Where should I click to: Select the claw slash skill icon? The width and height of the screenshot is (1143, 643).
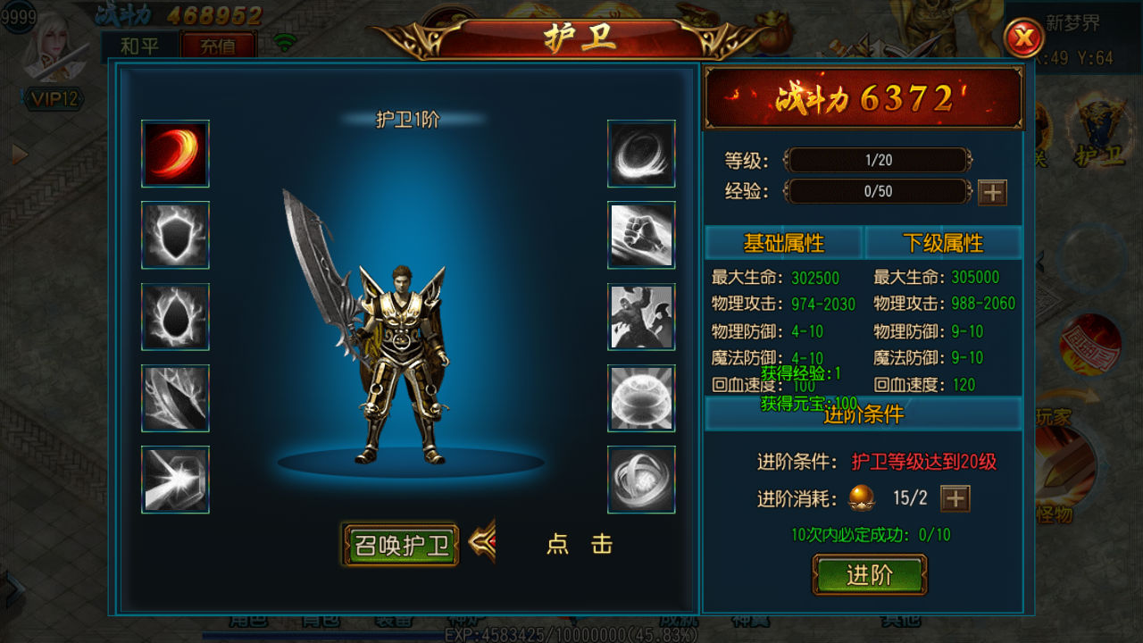[x=175, y=398]
